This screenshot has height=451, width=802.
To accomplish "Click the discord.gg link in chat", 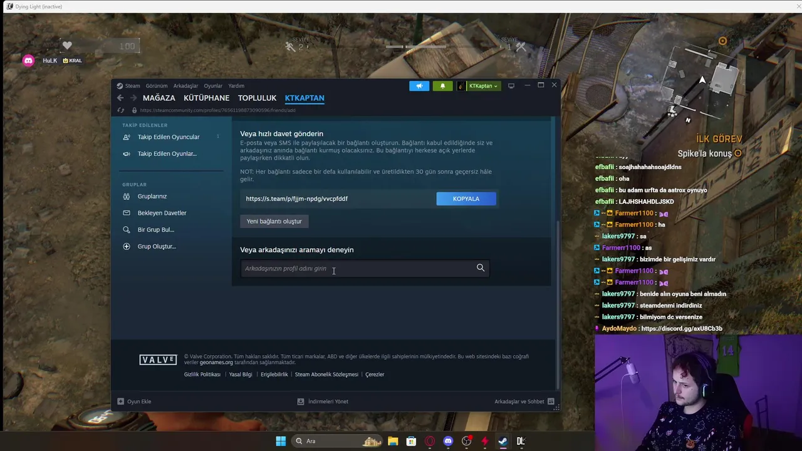I will click(682, 328).
